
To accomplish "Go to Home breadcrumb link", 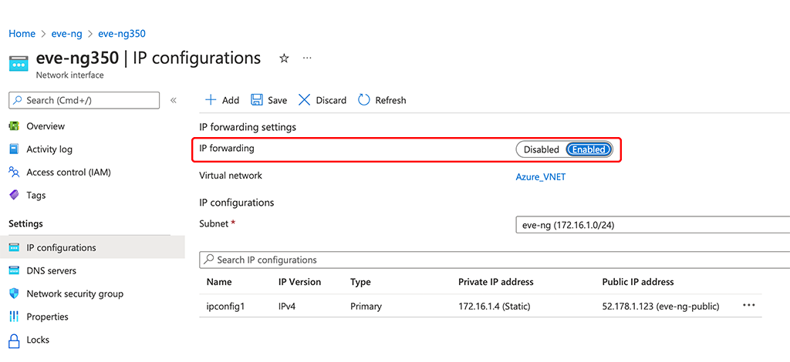I will 22,34.
